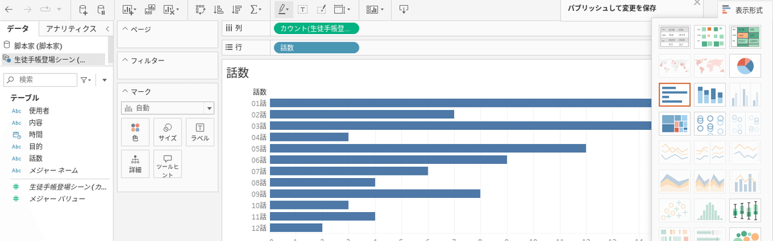Sort bars in ascending order

pyautogui.click(x=218, y=10)
